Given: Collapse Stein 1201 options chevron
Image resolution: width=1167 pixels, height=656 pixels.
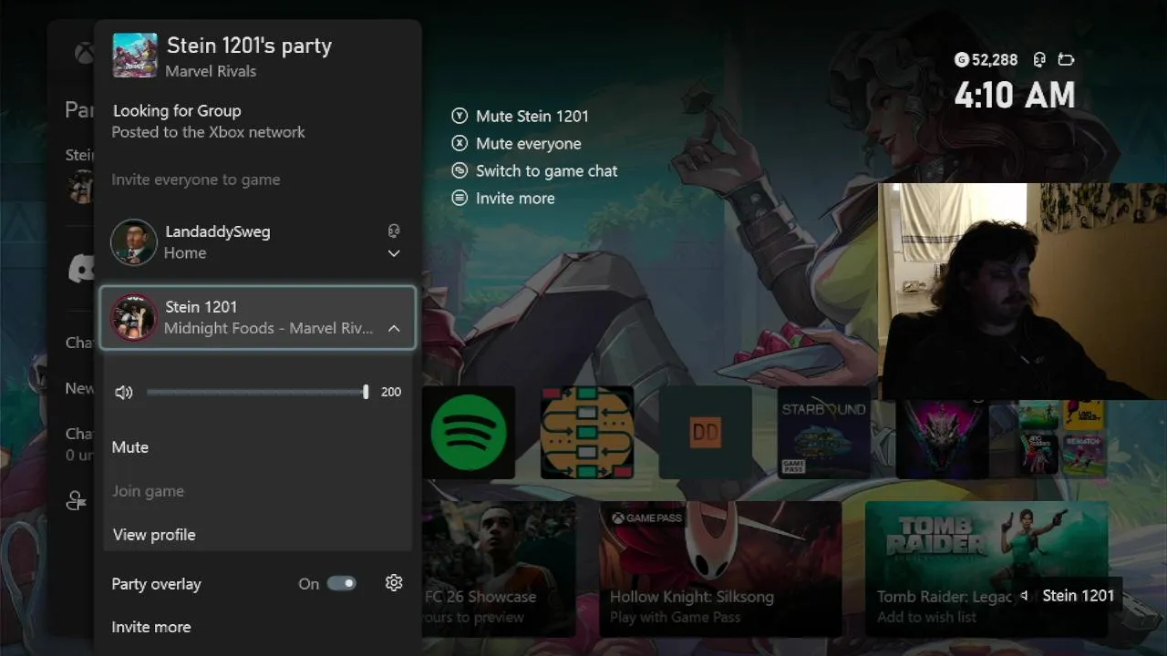Looking at the screenshot, I should pyautogui.click(x=394, y=329).
